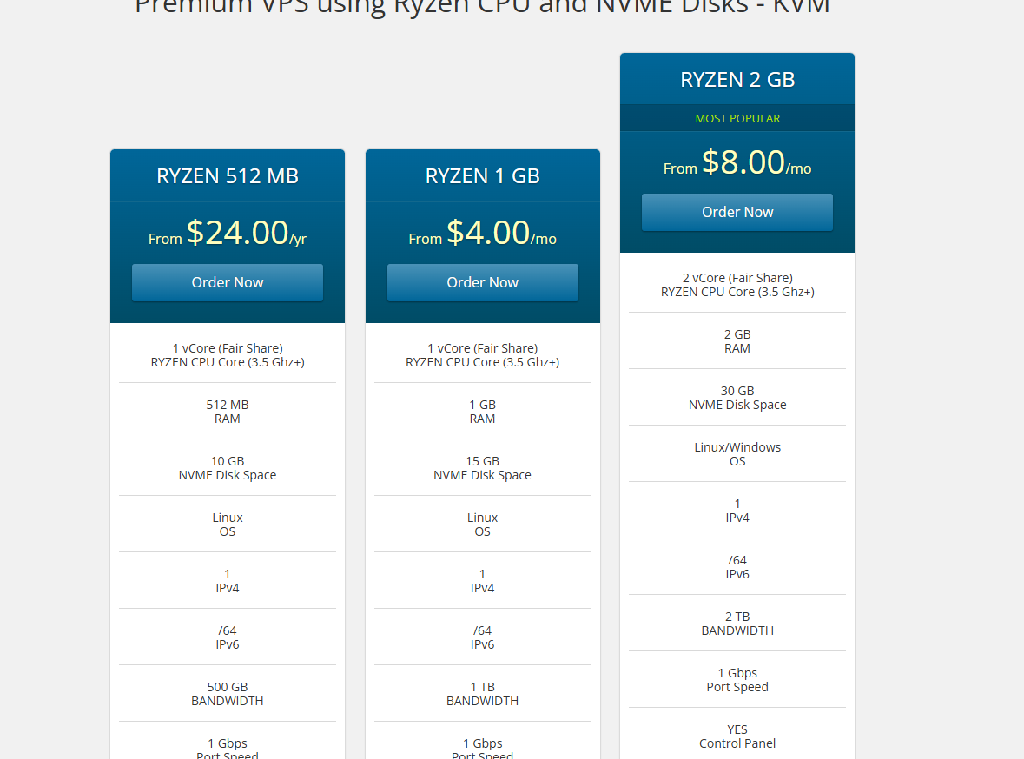Screen dimensions: 1024x759
Task: Click the MOST POPULAR badge
Action: (x=737, y=118)
